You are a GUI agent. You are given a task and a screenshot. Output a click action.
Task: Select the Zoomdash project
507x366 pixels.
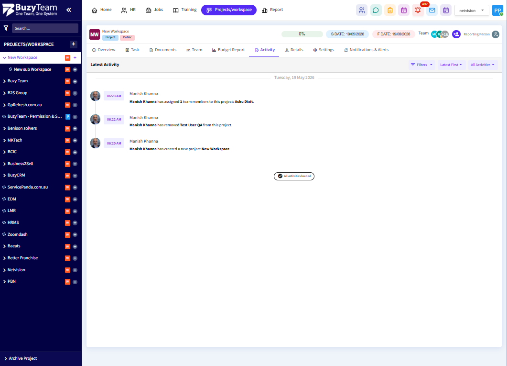pos(18,234)
